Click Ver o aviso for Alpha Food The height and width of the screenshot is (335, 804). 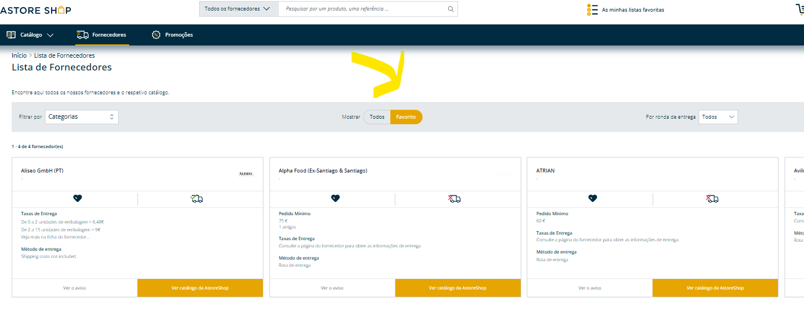point(332,288)
